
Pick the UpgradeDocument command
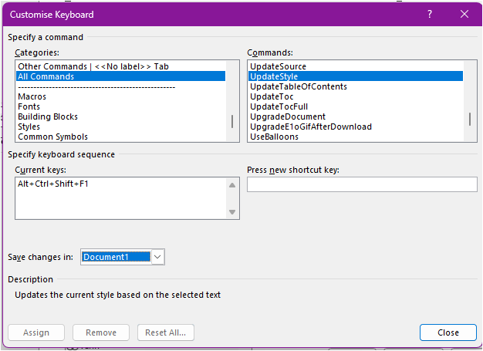pos(356,116)
